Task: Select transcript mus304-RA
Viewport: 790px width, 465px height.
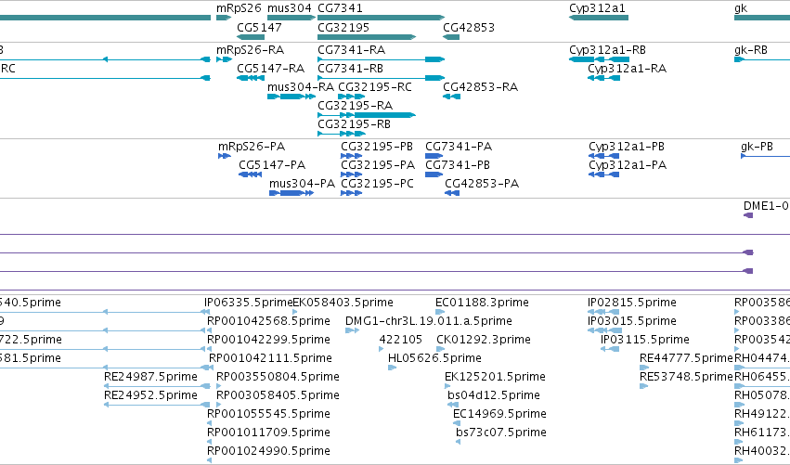Action: point(300,87)
